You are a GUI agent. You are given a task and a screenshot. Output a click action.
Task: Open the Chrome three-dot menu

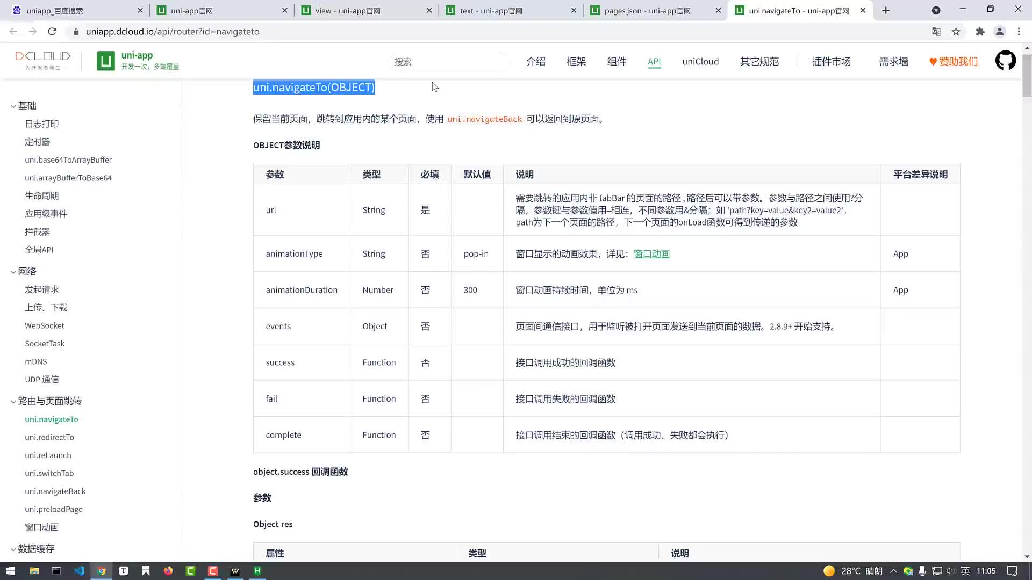tap(1019, 32)
